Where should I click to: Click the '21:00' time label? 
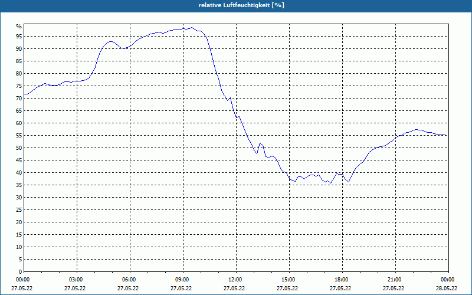click(x=395, y=280)
